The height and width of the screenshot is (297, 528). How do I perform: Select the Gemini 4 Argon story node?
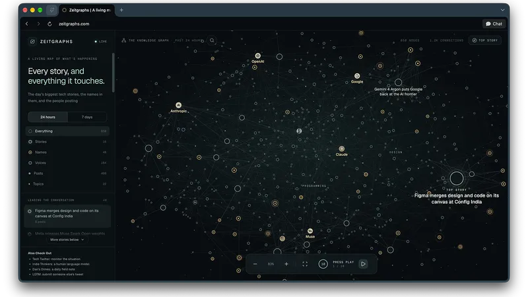(399, 82)
